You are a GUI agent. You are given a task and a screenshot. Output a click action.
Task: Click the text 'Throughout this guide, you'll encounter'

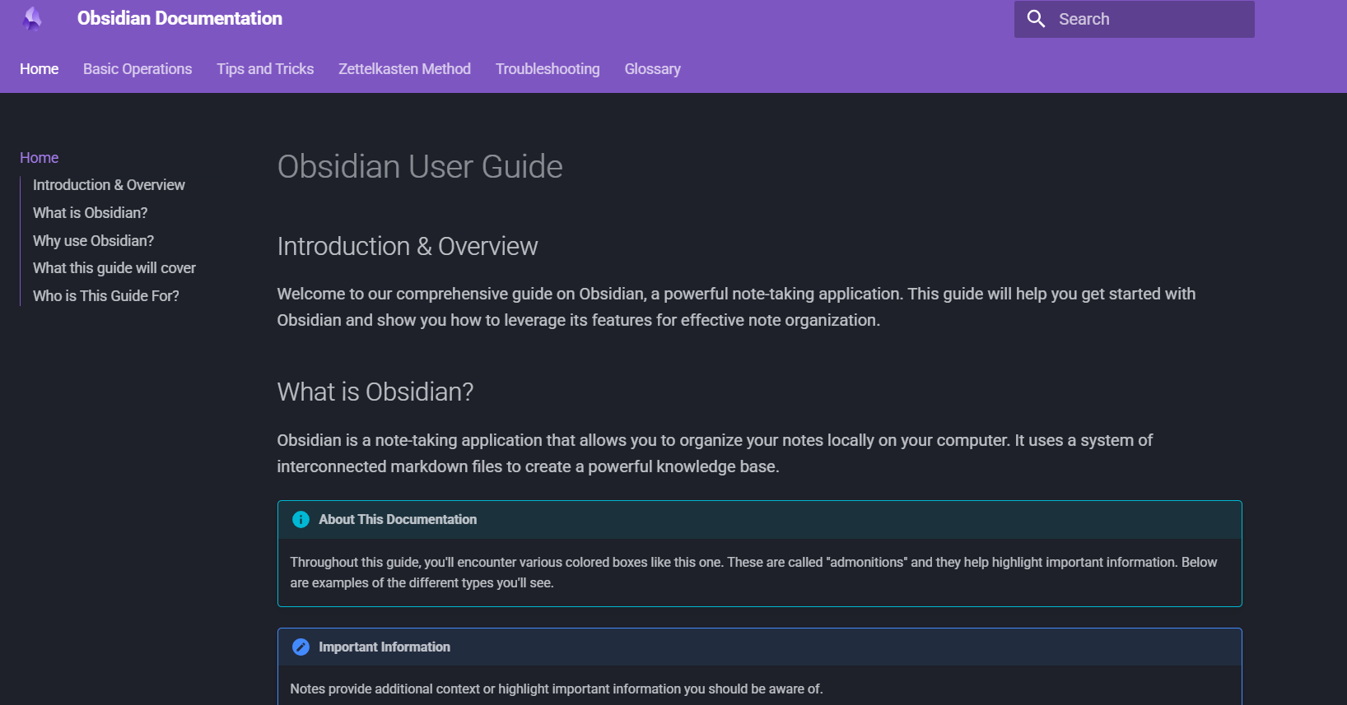pyautogui.click(x=753, y=573)
